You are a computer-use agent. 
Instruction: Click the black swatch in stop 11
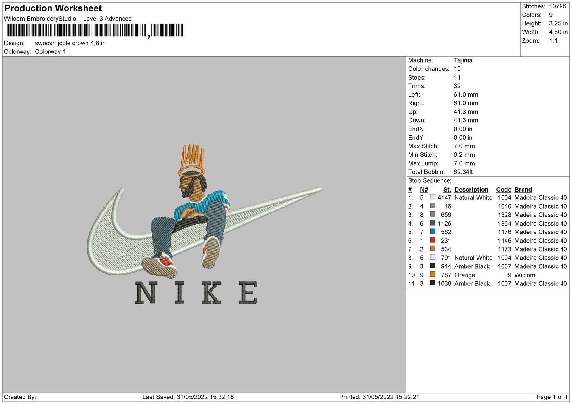(x=433, y=283)
